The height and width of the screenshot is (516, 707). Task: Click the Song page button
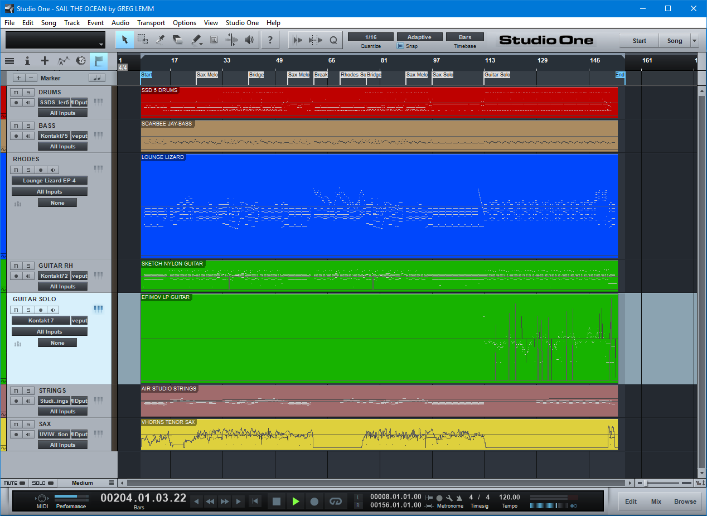click(x=675, y=41)
